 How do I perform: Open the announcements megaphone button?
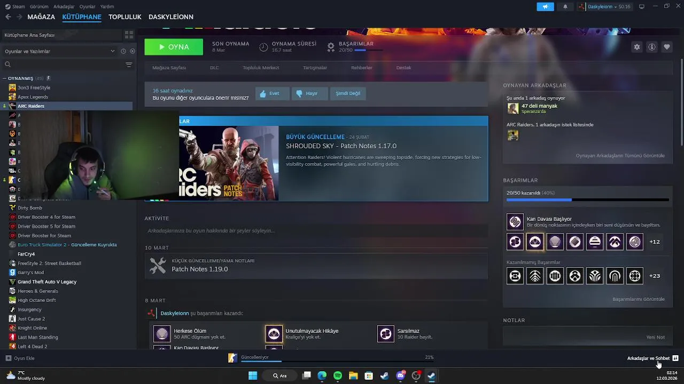tap(545, 6)
